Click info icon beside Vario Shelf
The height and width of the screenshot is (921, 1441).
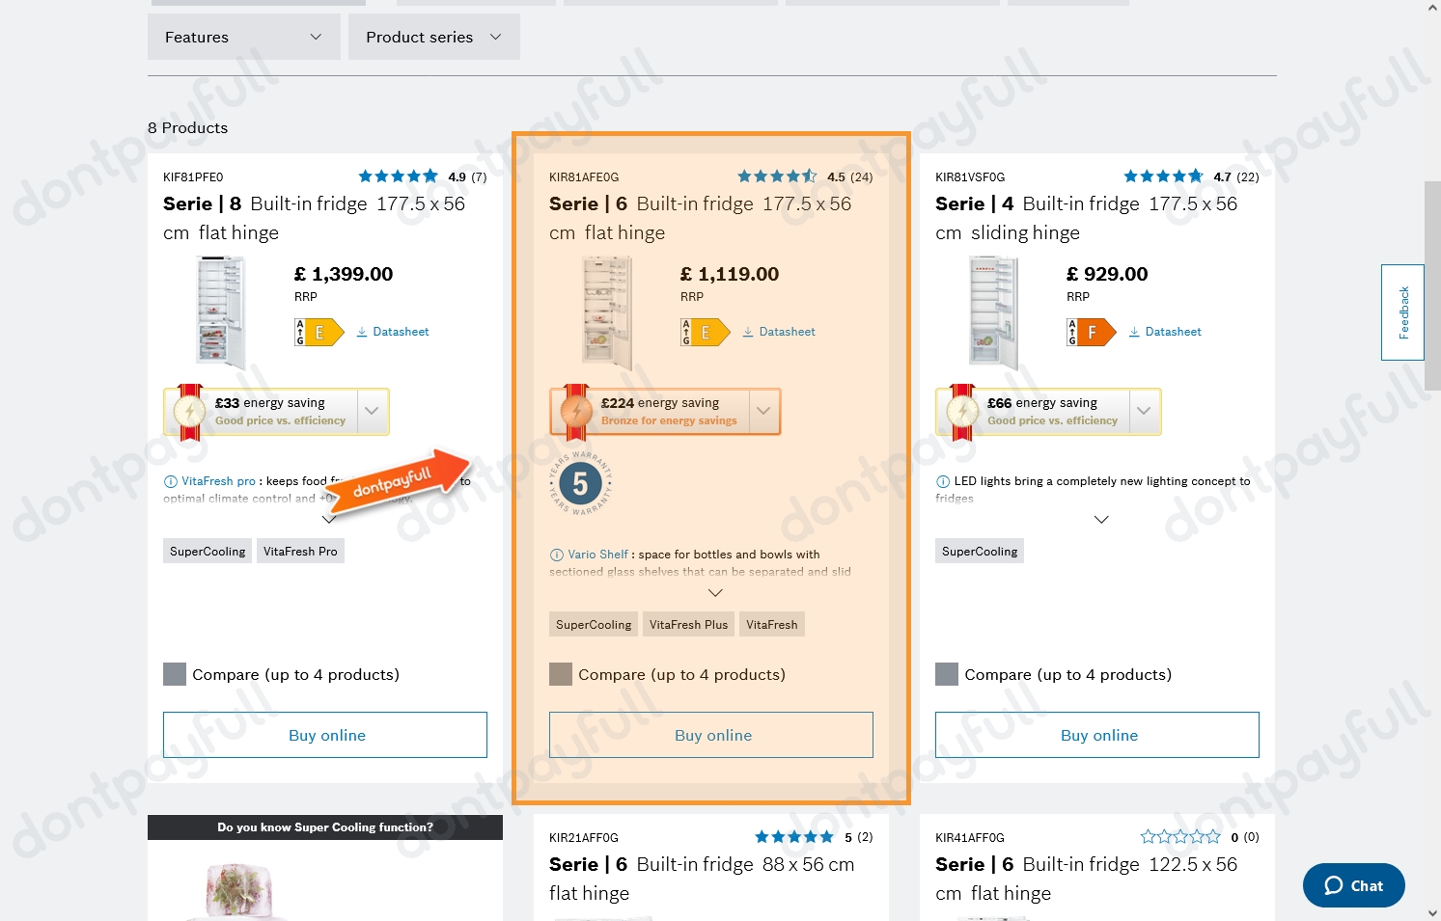pos(557,555)
